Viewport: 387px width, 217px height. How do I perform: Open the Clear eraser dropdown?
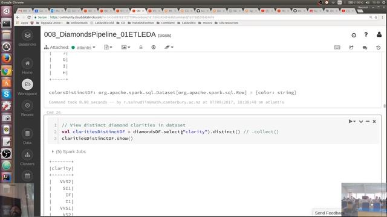(x=169, y=47)
